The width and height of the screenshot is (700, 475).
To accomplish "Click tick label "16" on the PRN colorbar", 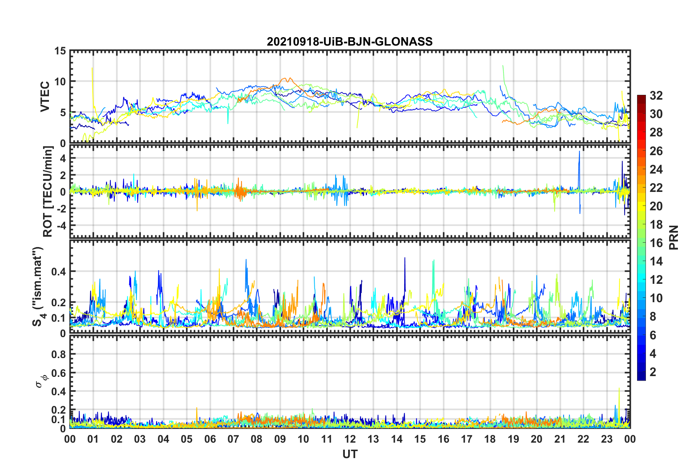I will click(x=656, y=243).
